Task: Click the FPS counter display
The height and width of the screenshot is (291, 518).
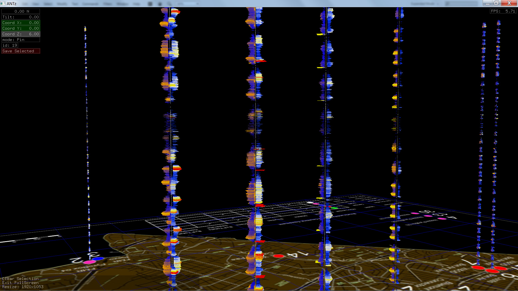Action: 503,11
